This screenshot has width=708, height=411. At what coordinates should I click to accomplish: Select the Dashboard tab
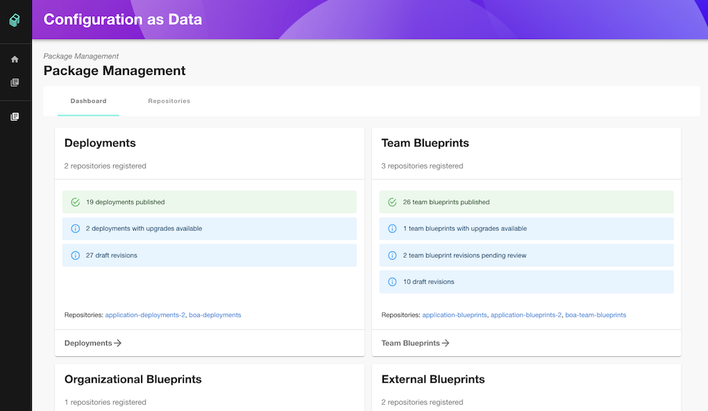pyautogui.click(x=89, y=101)
